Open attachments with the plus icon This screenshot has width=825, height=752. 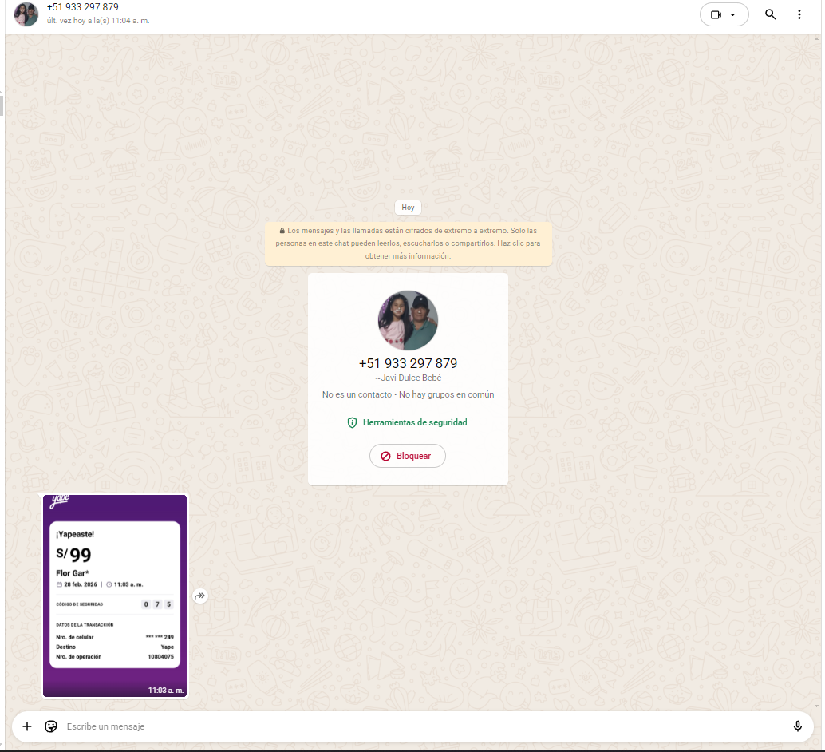(27, 726)
